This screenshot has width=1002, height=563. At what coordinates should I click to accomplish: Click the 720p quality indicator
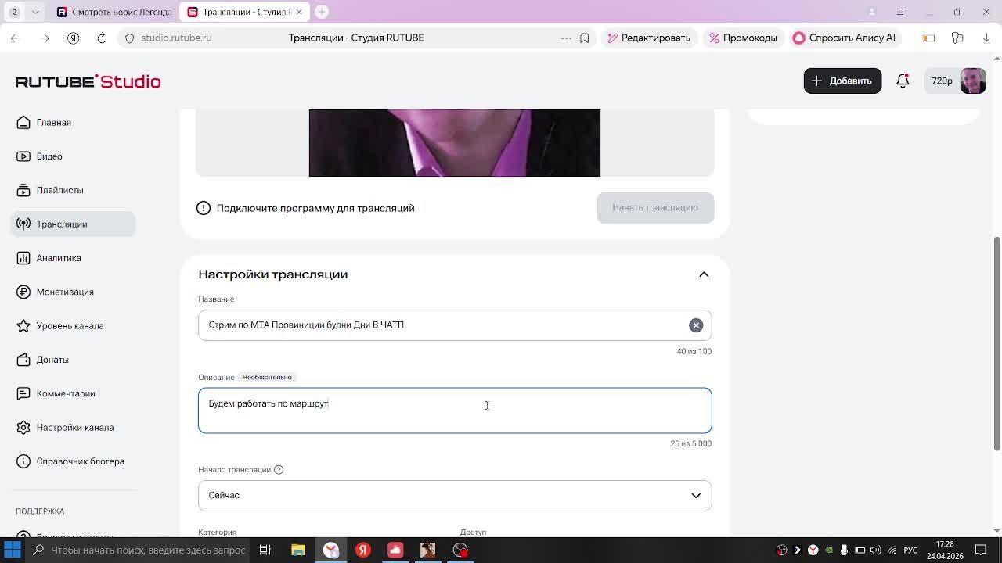[x=942, y=81]
